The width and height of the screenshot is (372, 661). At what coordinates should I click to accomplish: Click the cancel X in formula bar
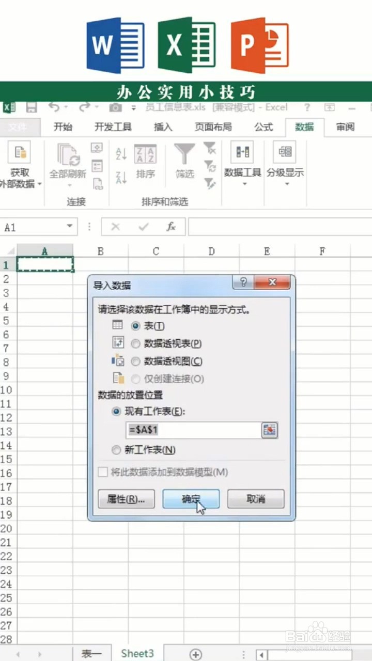[x=116, y=227]
